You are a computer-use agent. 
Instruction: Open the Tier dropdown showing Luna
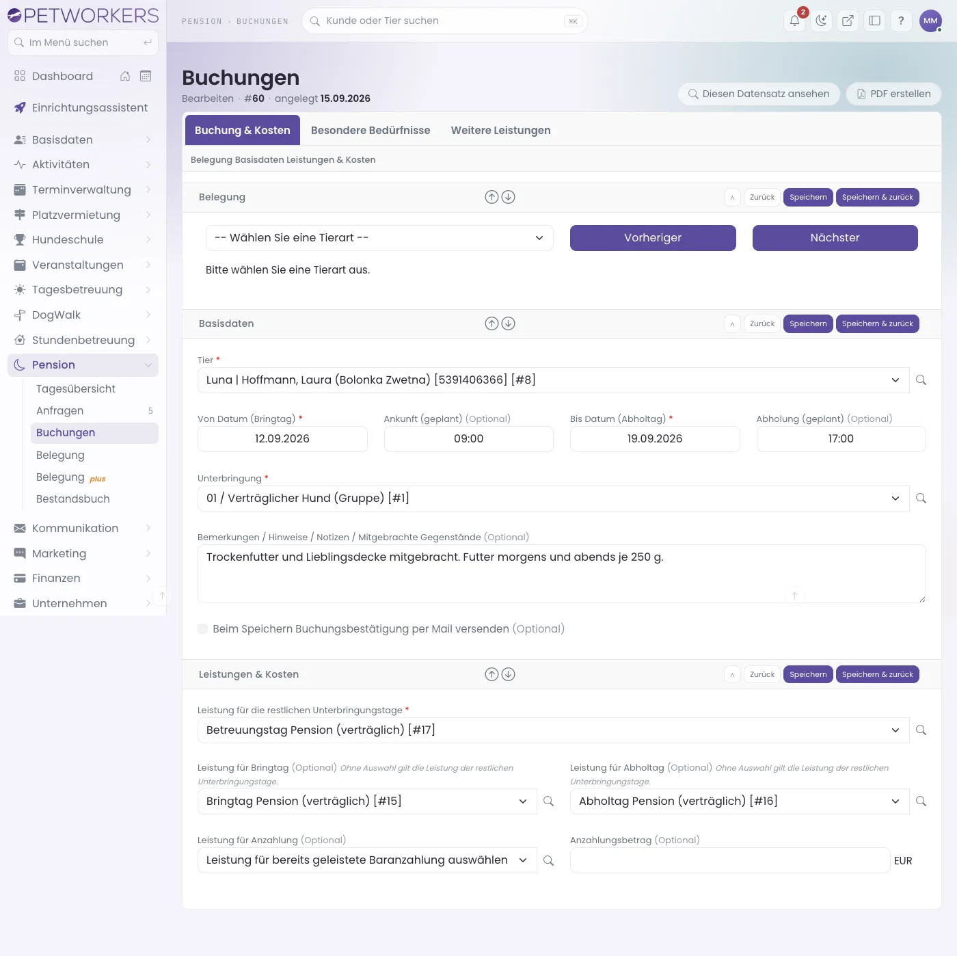click(x=553, y=380)
